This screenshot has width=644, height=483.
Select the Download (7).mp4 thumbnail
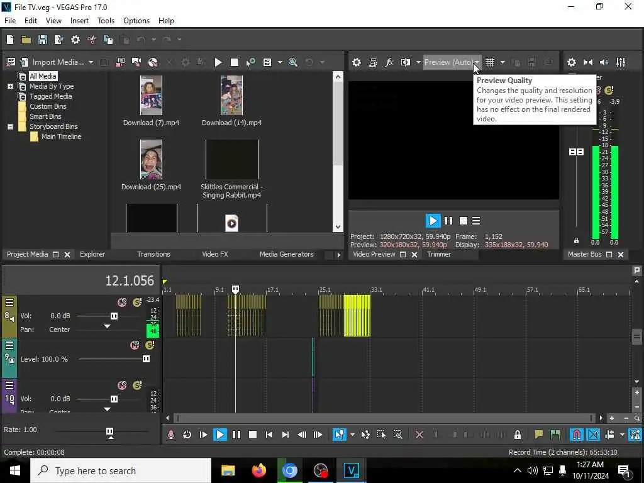click(x=151, y=96)
